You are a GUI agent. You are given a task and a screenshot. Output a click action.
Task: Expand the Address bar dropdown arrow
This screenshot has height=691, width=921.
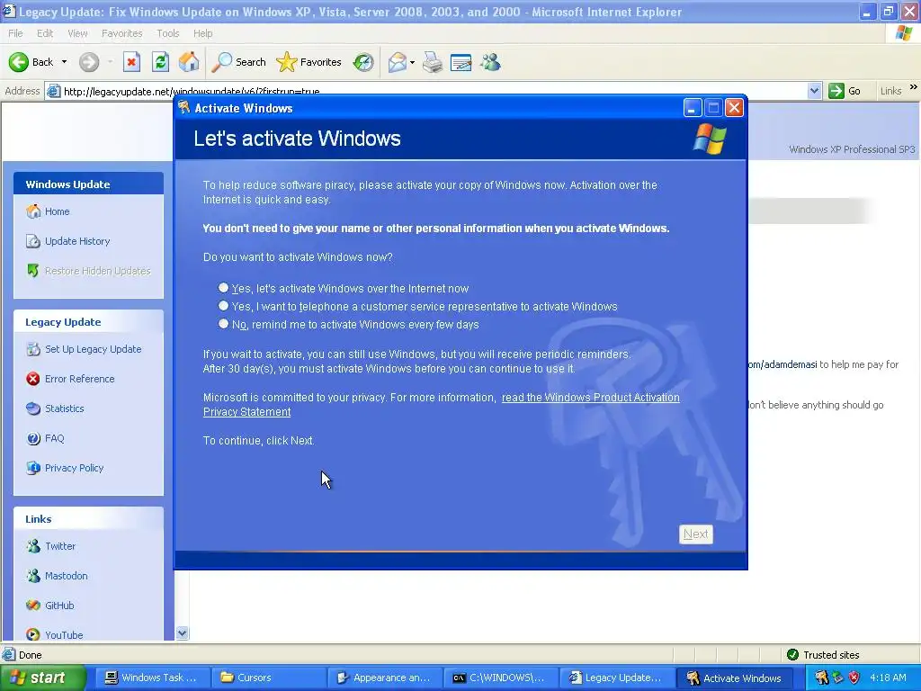tap(814, 91)
